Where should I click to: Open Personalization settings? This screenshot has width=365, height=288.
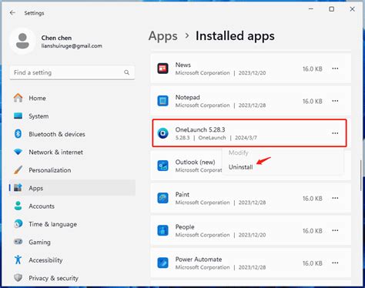point(72,170)
